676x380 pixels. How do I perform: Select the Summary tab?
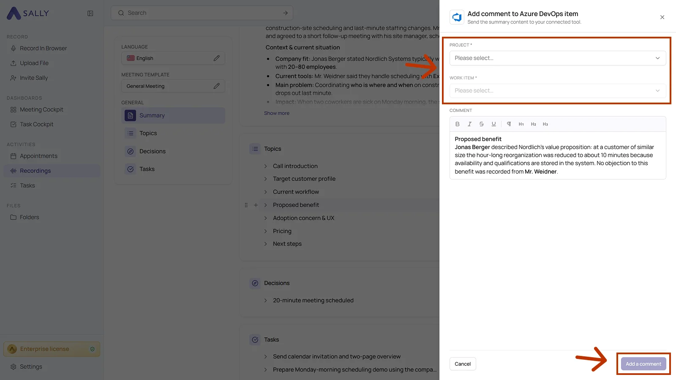tap(173, 115)
